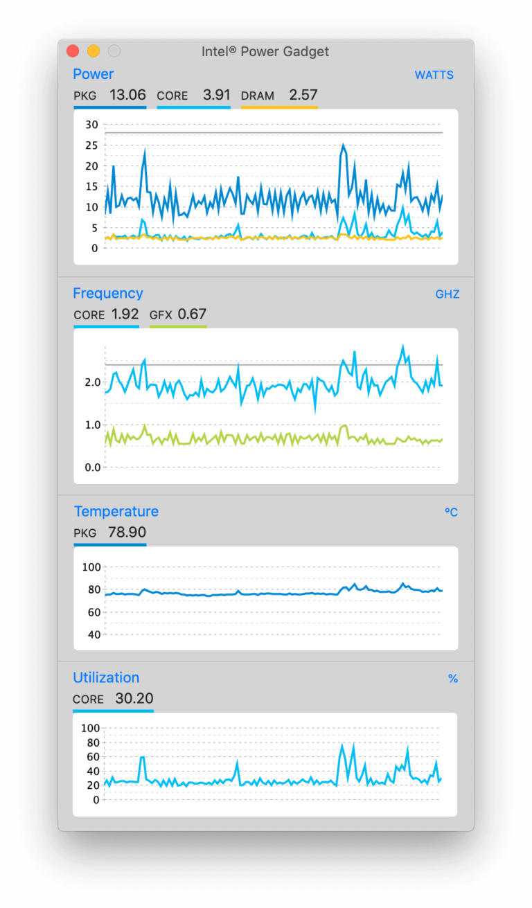The width and height of the screenshot is (532, 908).
Task: Click the package temperature reading 78.90
Action: [x=127, y=533]
